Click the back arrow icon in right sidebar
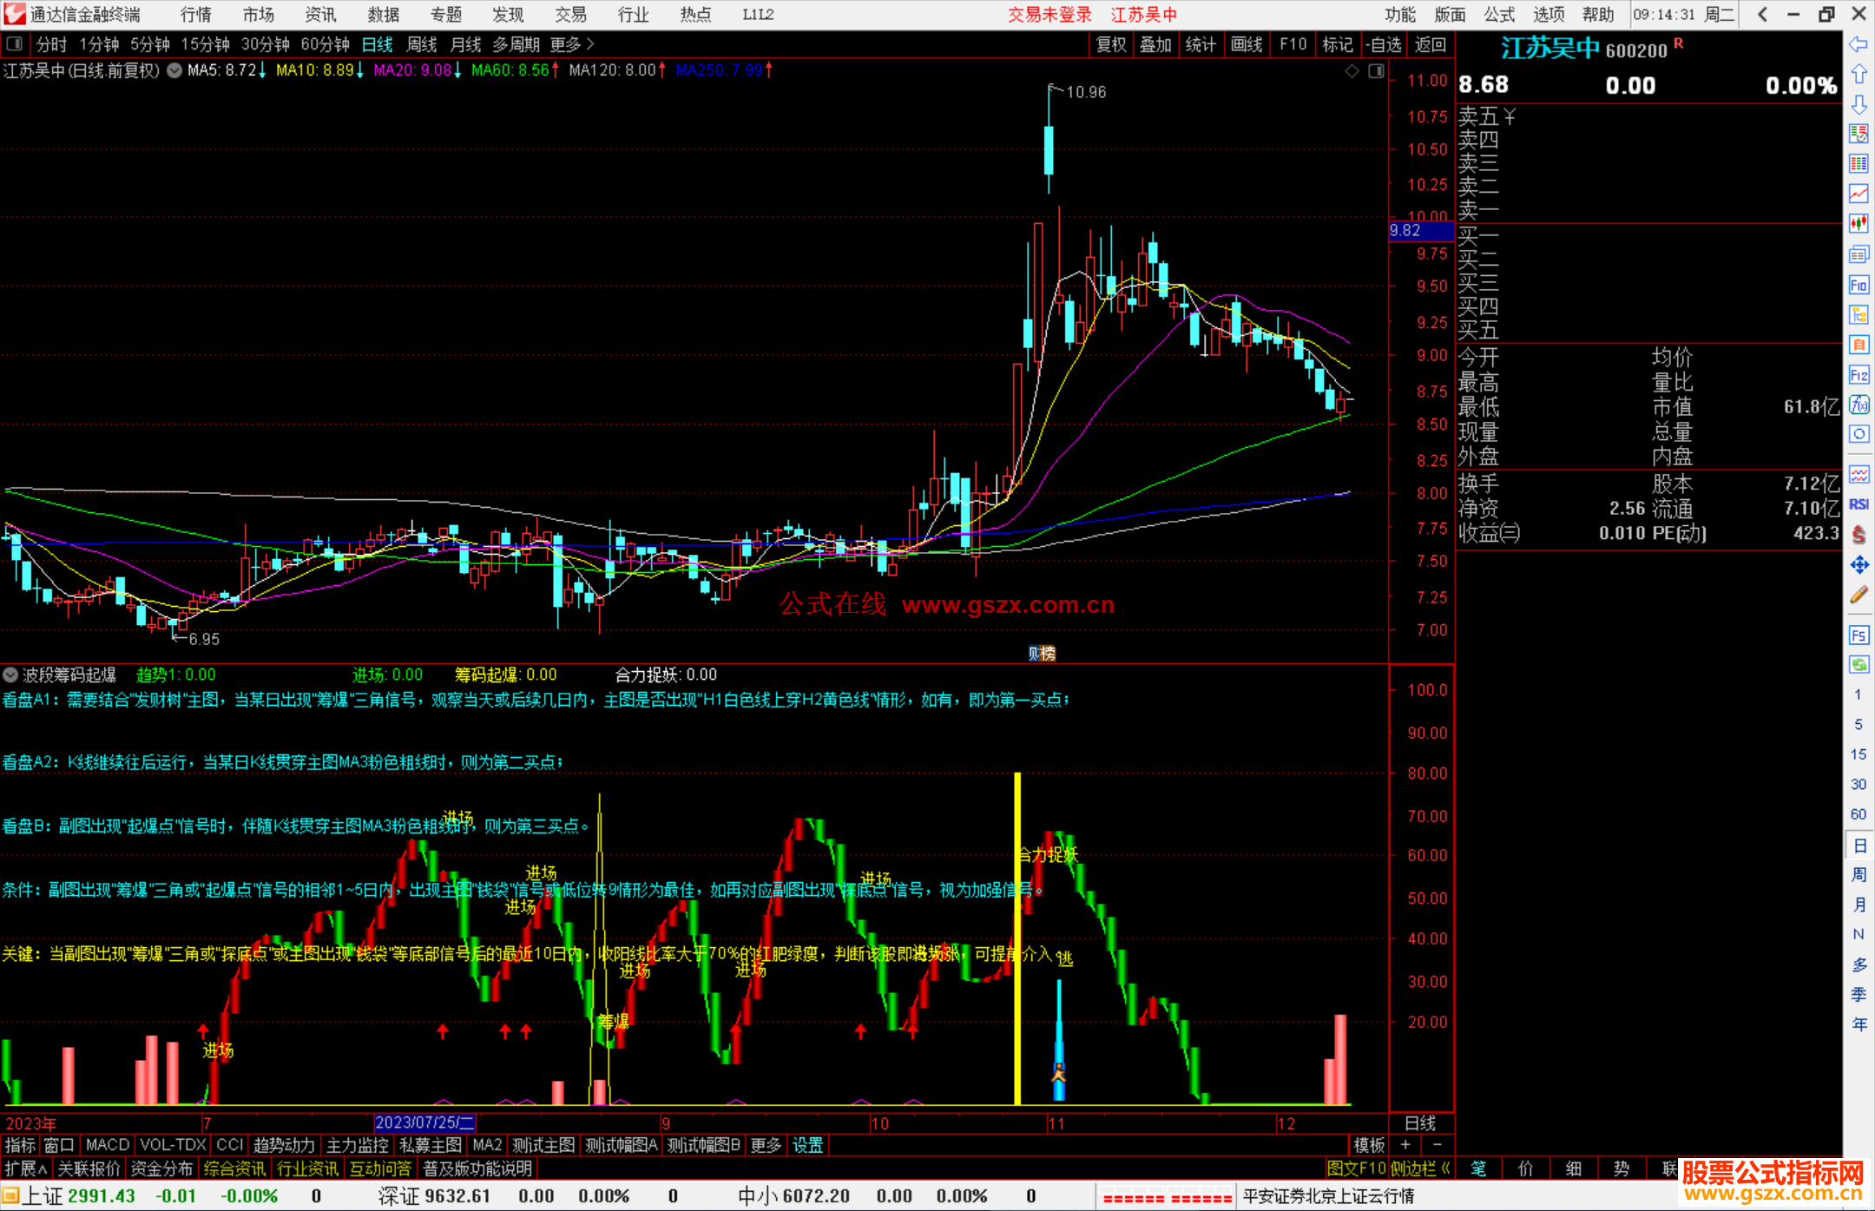 1859,44
